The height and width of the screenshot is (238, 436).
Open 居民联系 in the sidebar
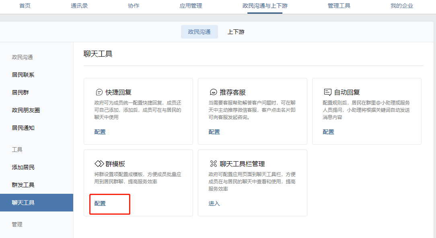coord(23,75)
